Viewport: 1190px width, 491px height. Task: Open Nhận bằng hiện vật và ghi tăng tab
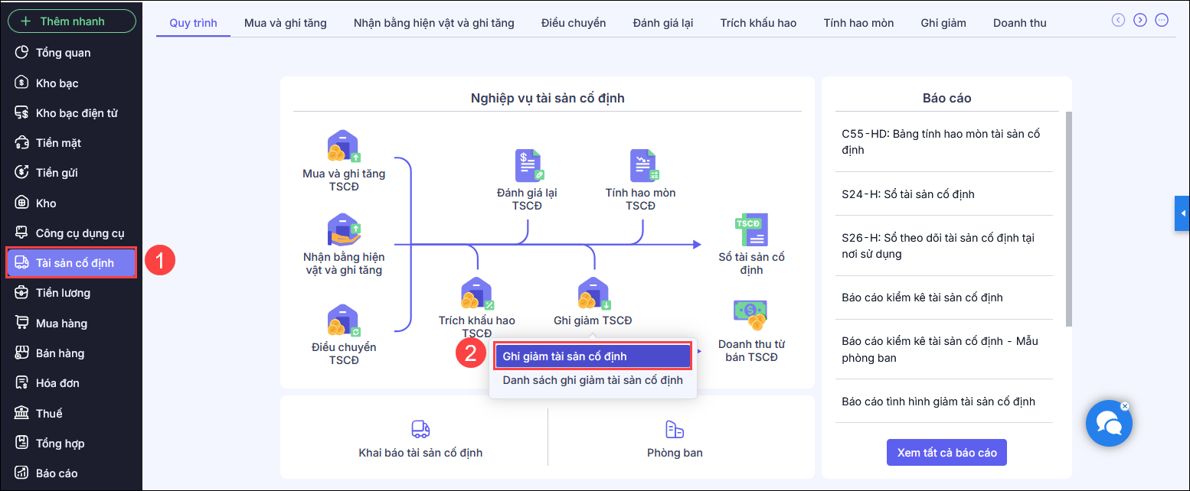click(434, 23)
